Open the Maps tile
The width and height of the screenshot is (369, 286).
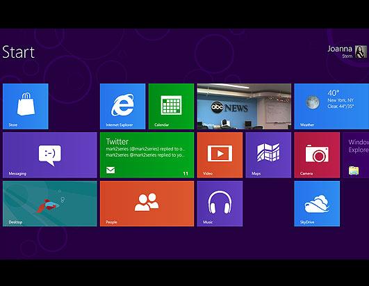pos(268,155)
